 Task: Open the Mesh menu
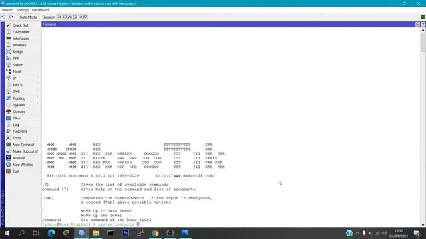pyautogui.click(x=17, y=72)
